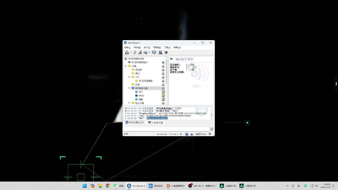338x190 pixels.
Task: Select the NT会所接待前台 channel
Action: point(140,62)
